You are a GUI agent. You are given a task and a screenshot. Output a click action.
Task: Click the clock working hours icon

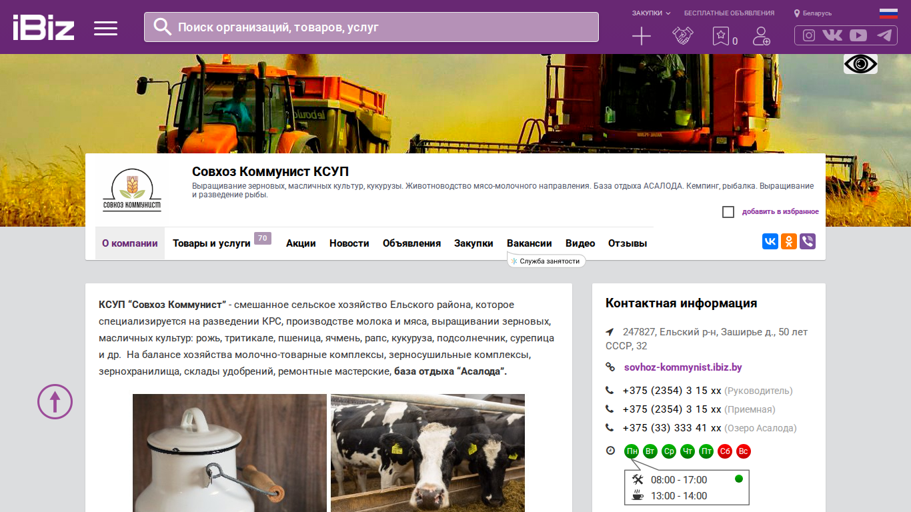coord(610,451)
